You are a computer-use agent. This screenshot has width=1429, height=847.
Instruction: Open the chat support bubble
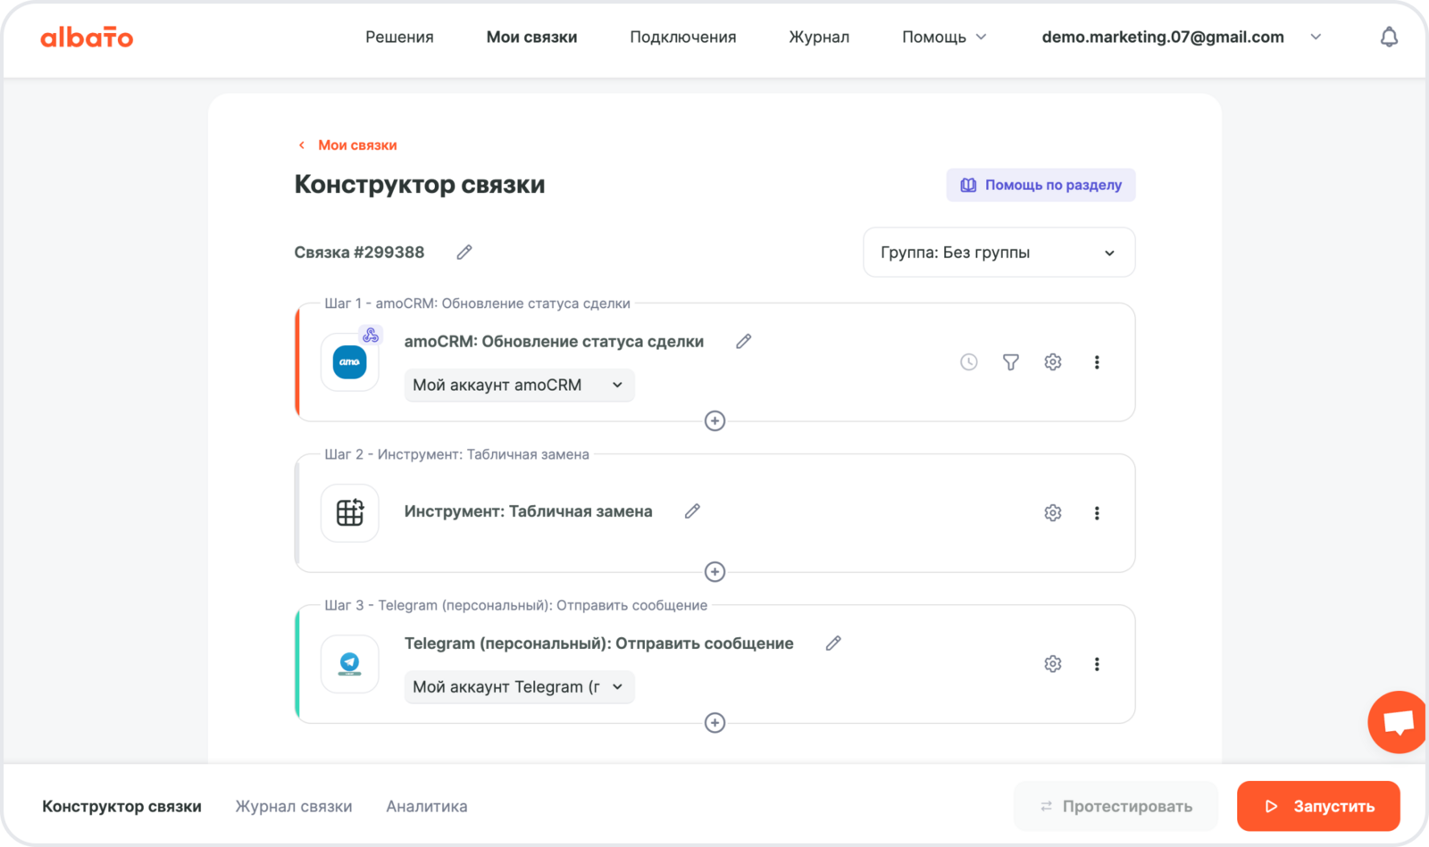tap(1398, 721)
